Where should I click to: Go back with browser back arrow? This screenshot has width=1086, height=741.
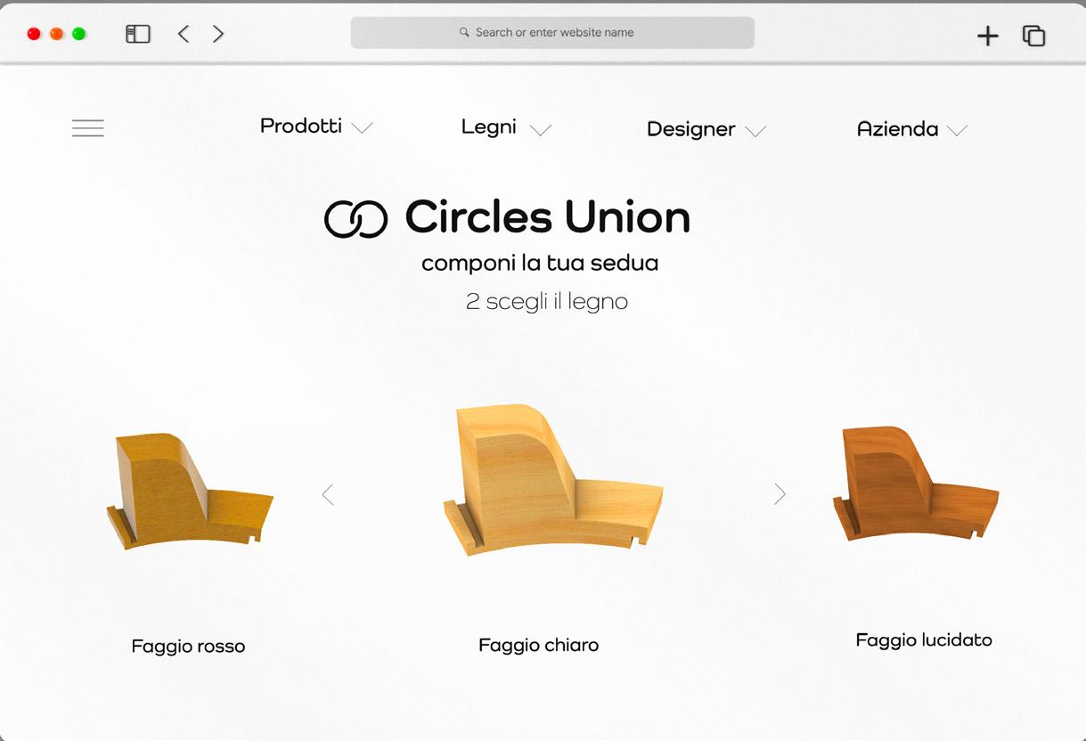(x=184, y=34)
